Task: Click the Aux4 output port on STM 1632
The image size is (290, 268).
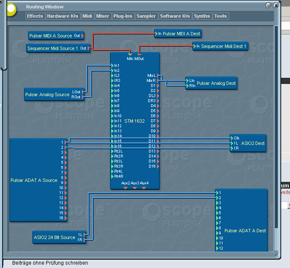Action: (x=144, y=188)
